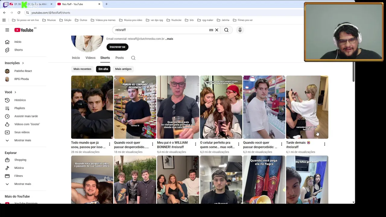386x217 pixels.
Task: Expand channel description with "...mais"
Action: tap(169, 39)
